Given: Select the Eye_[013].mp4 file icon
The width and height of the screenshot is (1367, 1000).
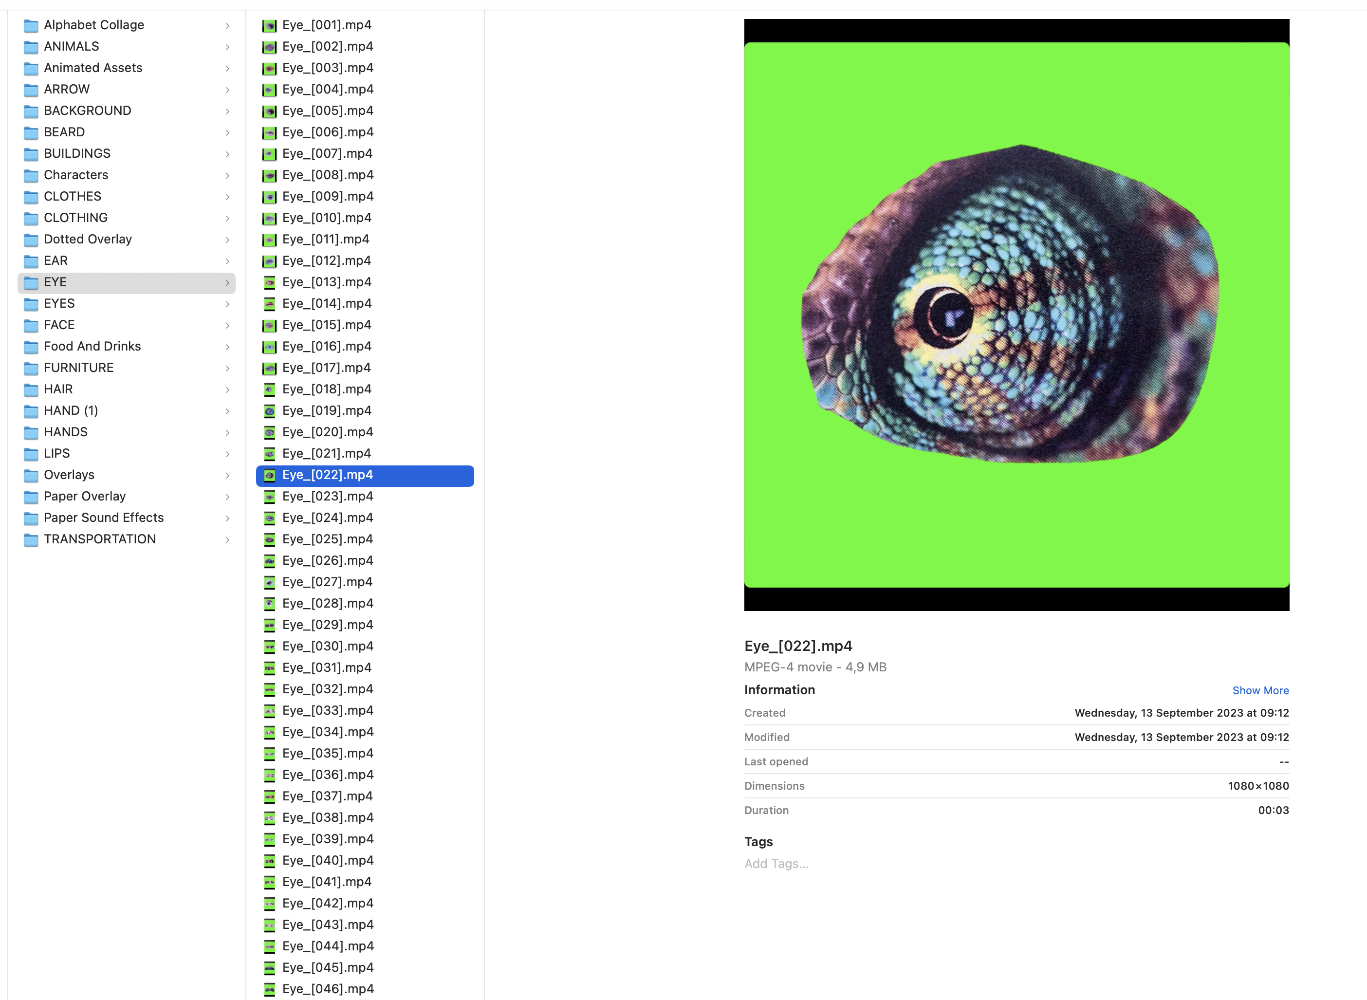Looking at the screenshot, I should pyautogui.click(x=269, y=283).
